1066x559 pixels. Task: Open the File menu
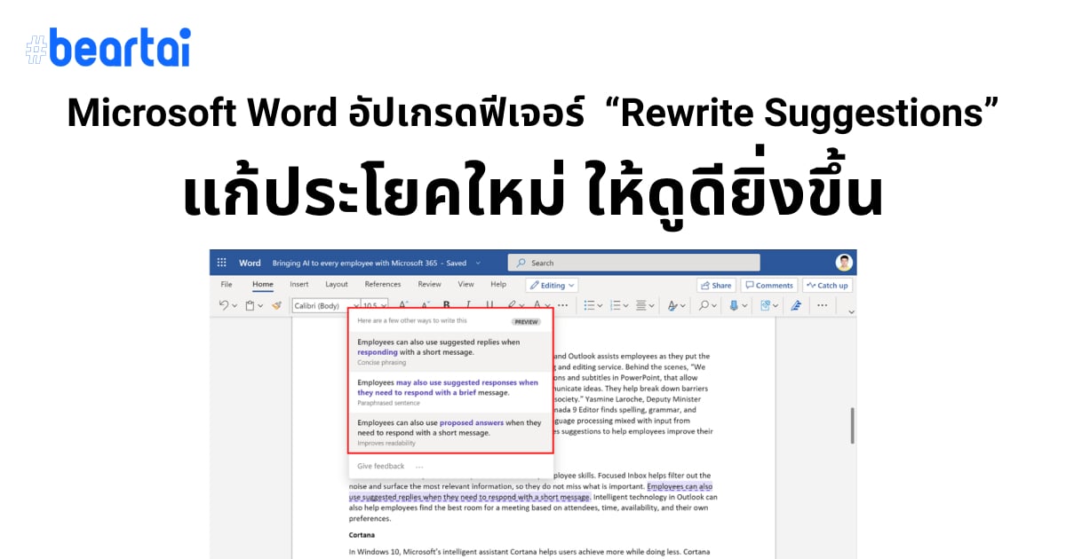pos(227,285)
